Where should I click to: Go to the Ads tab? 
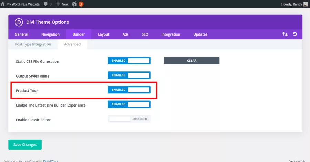pyautogui.click(x=125, y=34)
